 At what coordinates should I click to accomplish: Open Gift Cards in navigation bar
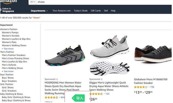96,11
